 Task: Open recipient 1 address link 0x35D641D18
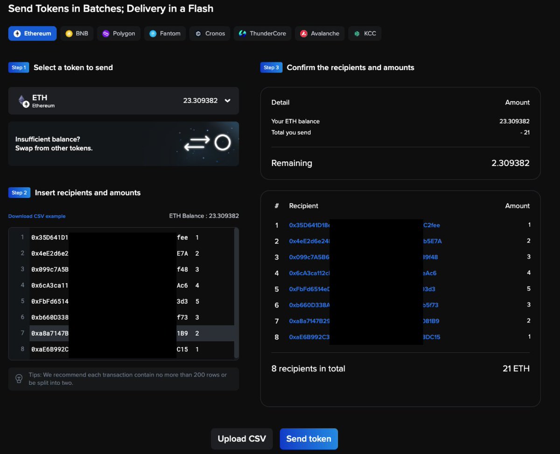364,225
